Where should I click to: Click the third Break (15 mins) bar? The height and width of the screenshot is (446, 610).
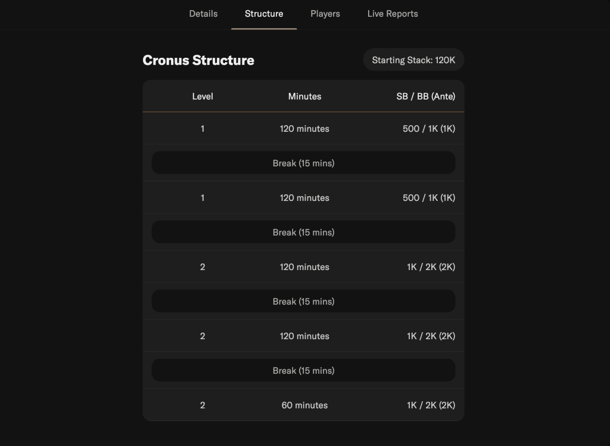pyautogui.click(x=303, y=301)
